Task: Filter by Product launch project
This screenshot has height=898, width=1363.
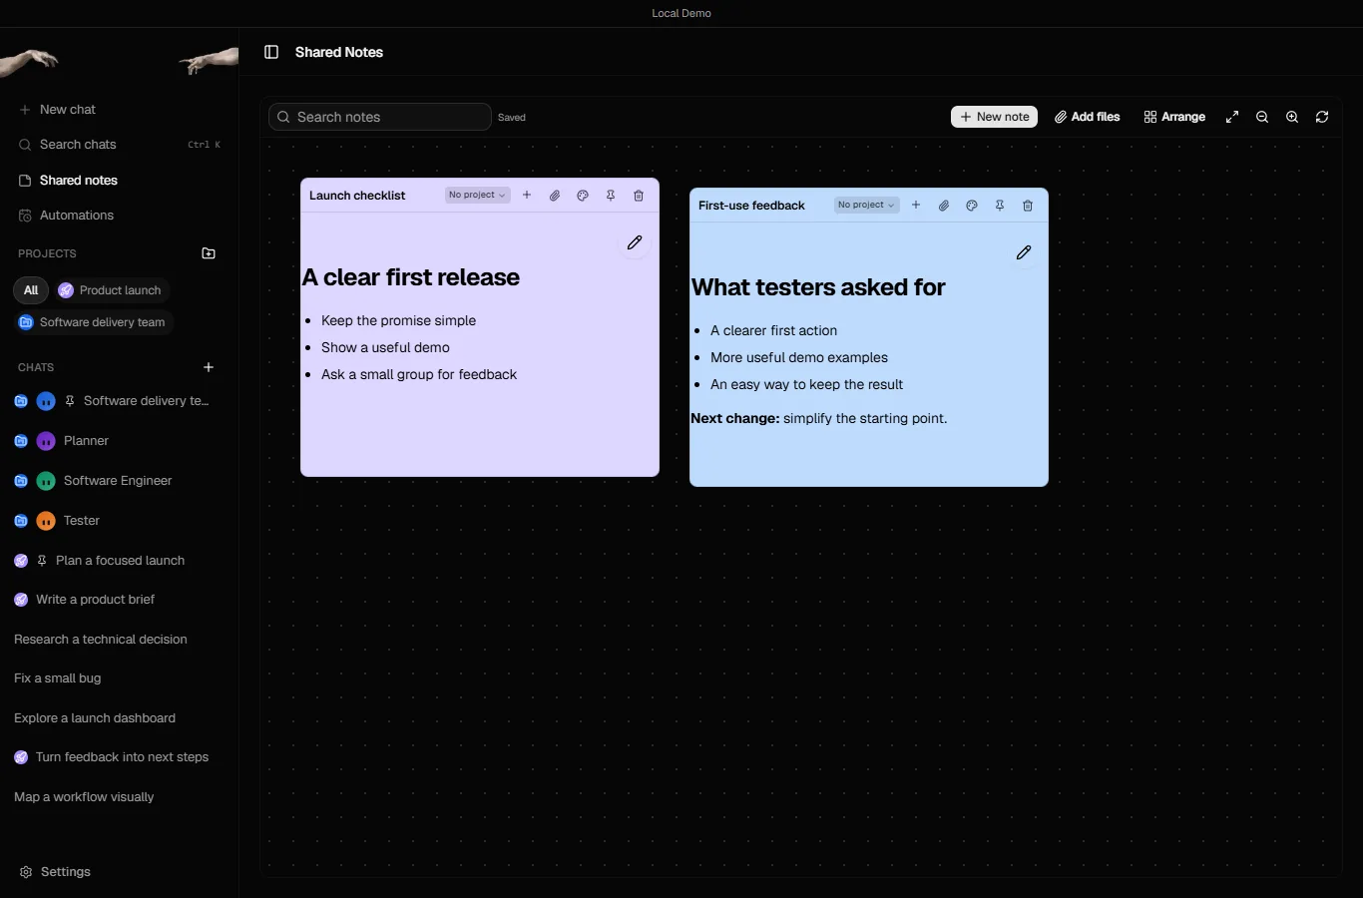Action: coord(111,290)
